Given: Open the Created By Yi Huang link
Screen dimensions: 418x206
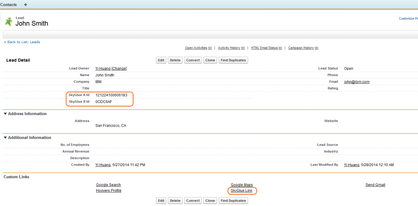Looking at the screenshot, I should pos(103,165).
